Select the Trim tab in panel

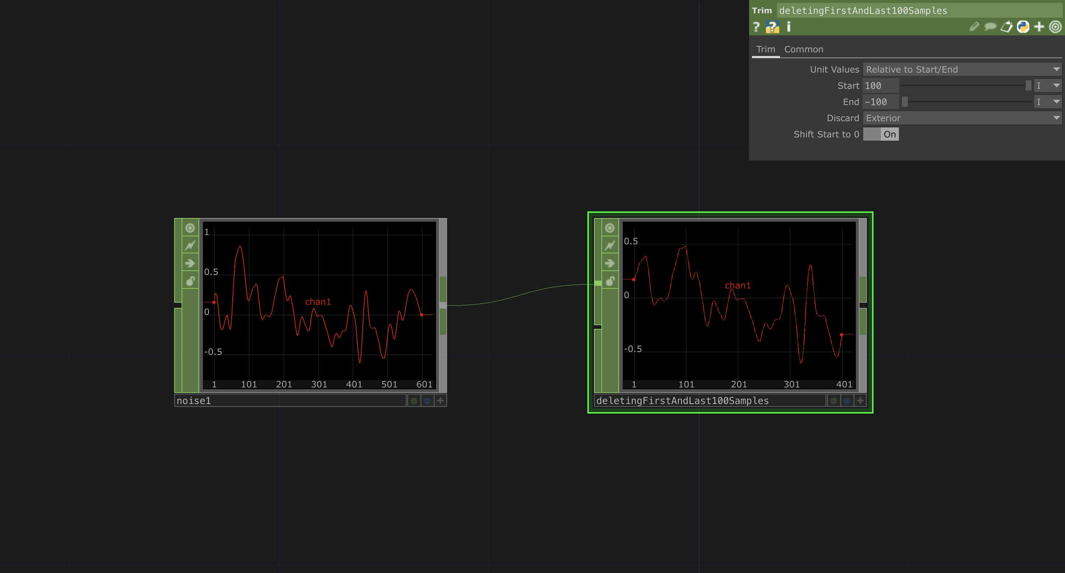coord(765,49)
